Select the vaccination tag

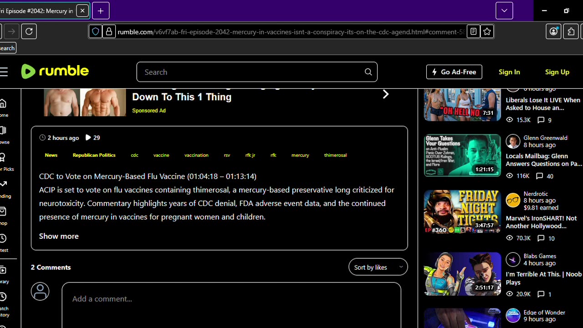196,155
